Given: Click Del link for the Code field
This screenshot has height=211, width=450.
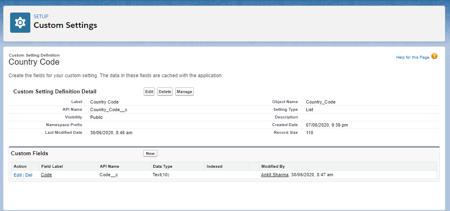Looking at the screenshot, I should point(29,175).
